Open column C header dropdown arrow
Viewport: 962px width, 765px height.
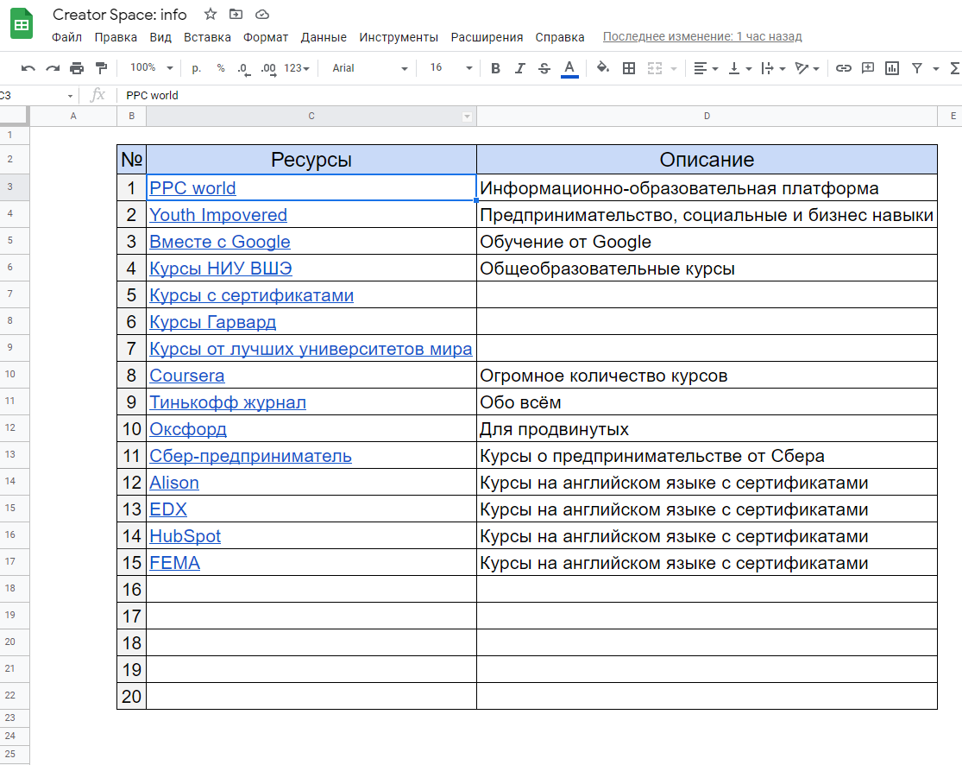coord(467,117)
